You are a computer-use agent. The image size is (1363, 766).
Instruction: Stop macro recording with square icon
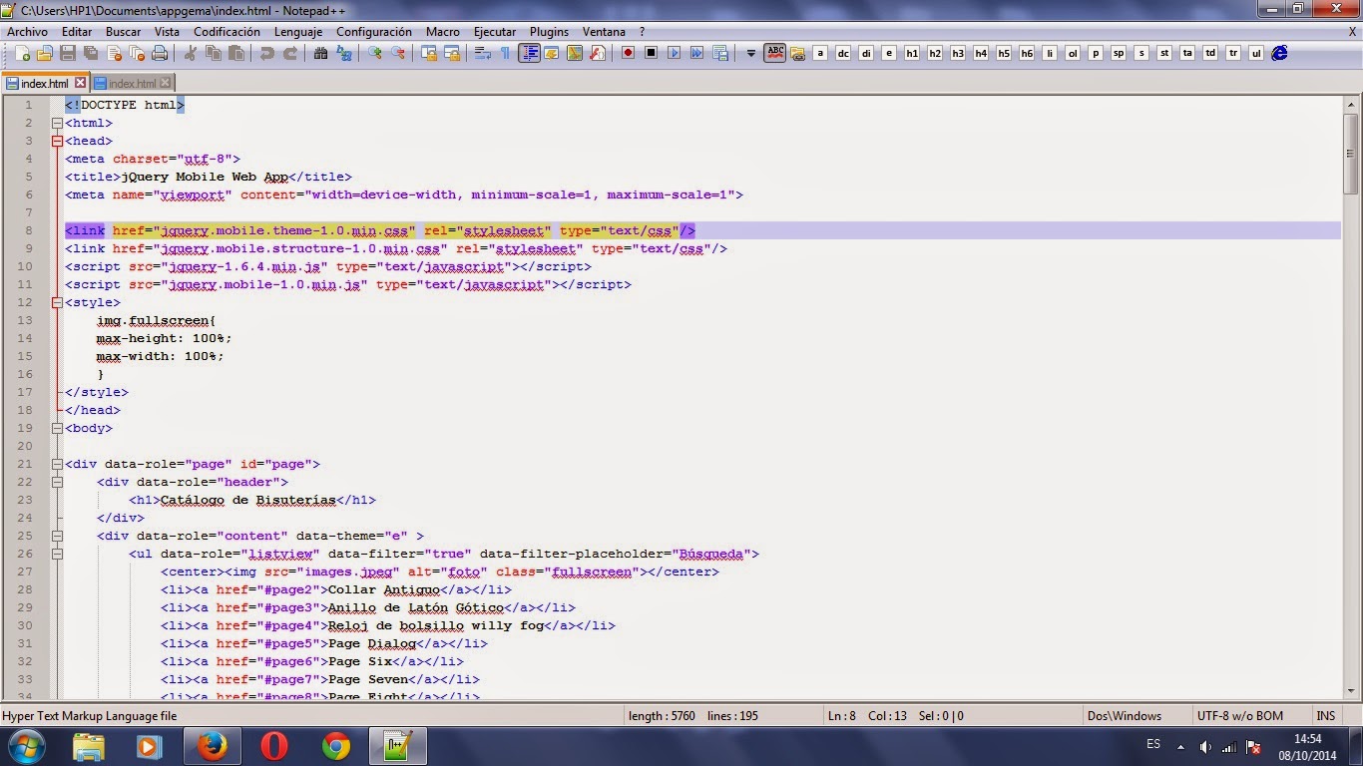pyautogui.click(x=651, y=53)
